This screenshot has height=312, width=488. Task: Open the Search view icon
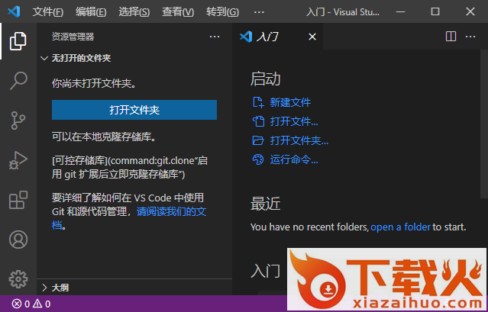pyautogui.click(x=18, y=81)
